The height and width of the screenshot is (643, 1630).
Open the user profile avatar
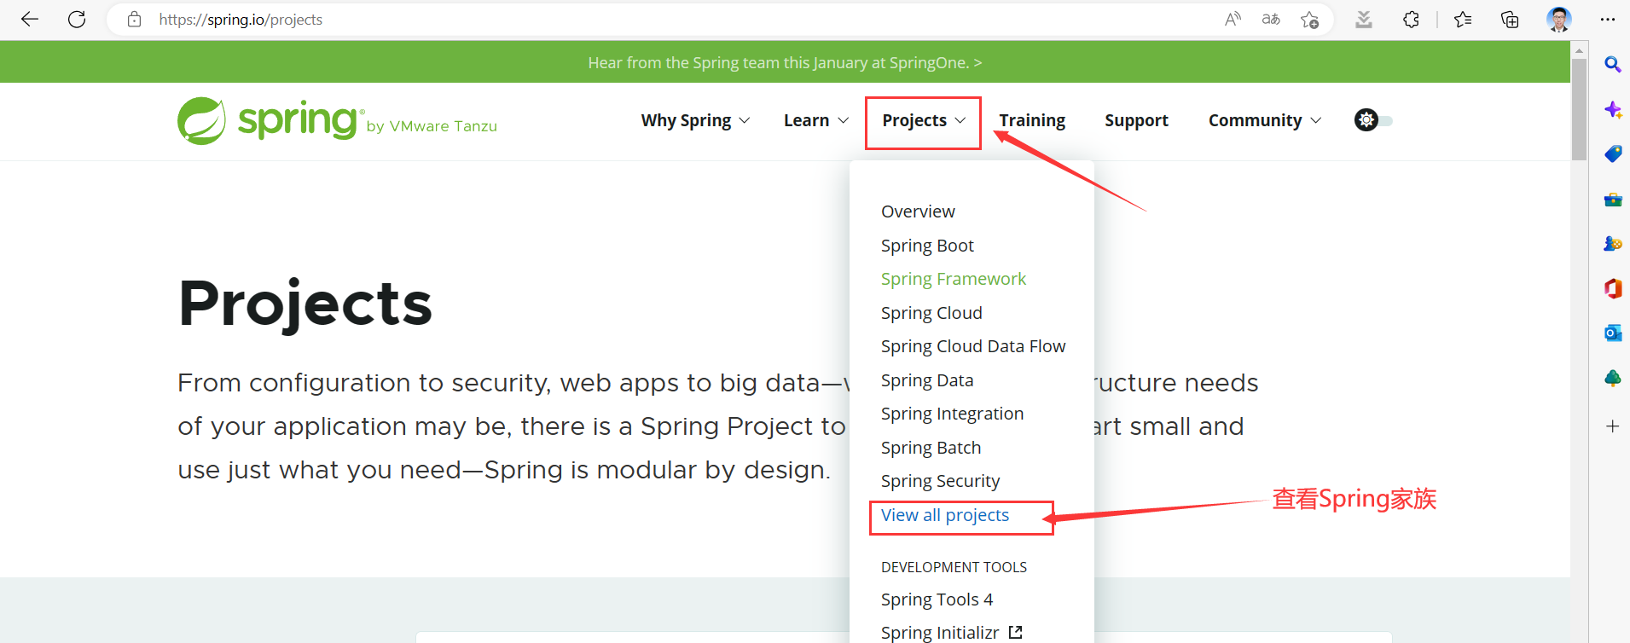1559,19
